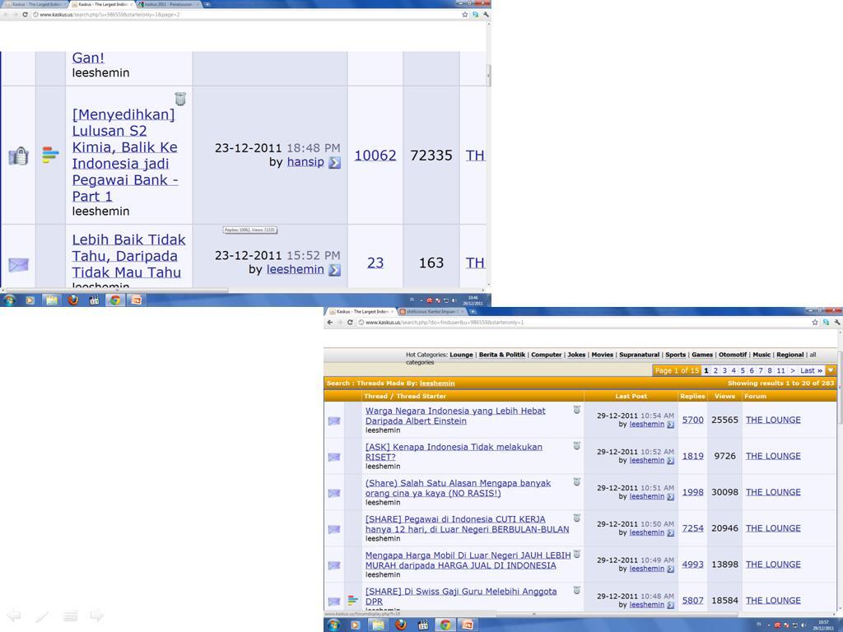Open the Gan! thread link
Screen dimensions: 843x632
click(88, 58)
